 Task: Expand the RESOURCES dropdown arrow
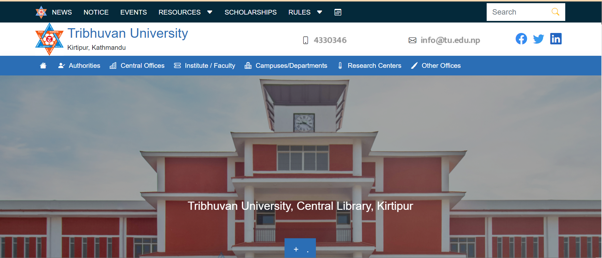pos(210,12)
